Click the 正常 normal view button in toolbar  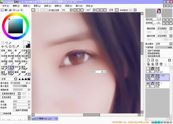111,10
